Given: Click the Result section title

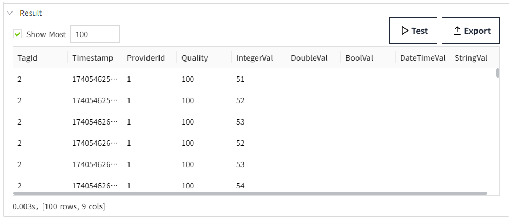Looking at the screenshot, I should tap(31, 13).
